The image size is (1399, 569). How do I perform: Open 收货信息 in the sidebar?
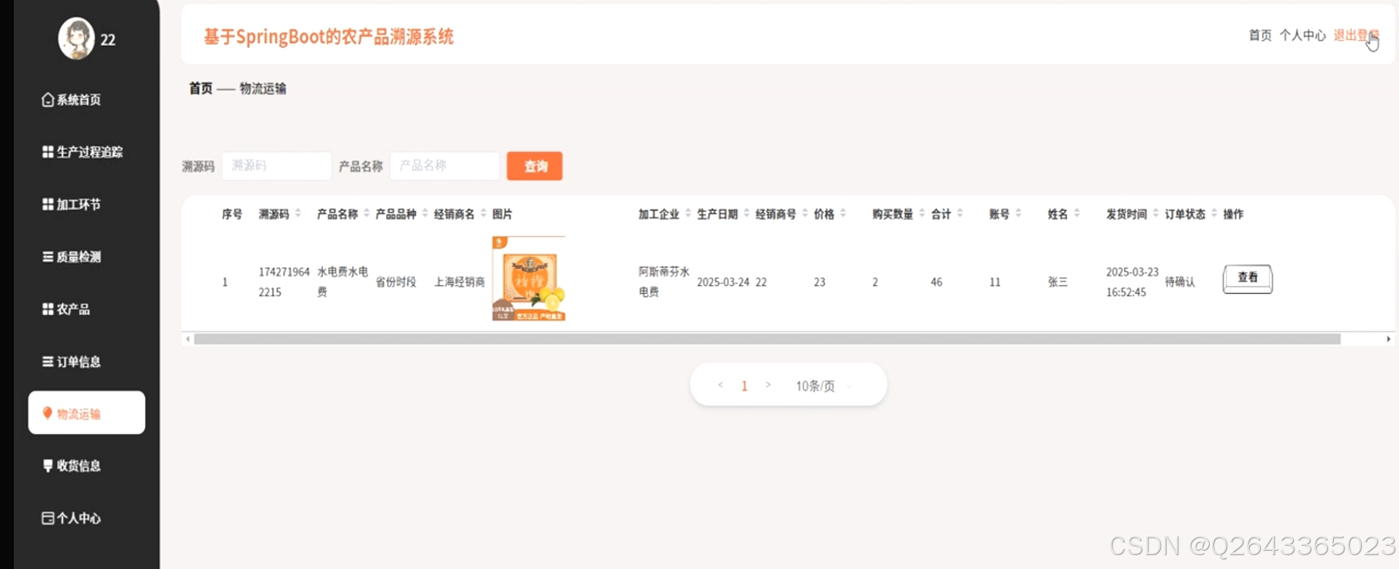click(x=72, y=465)
